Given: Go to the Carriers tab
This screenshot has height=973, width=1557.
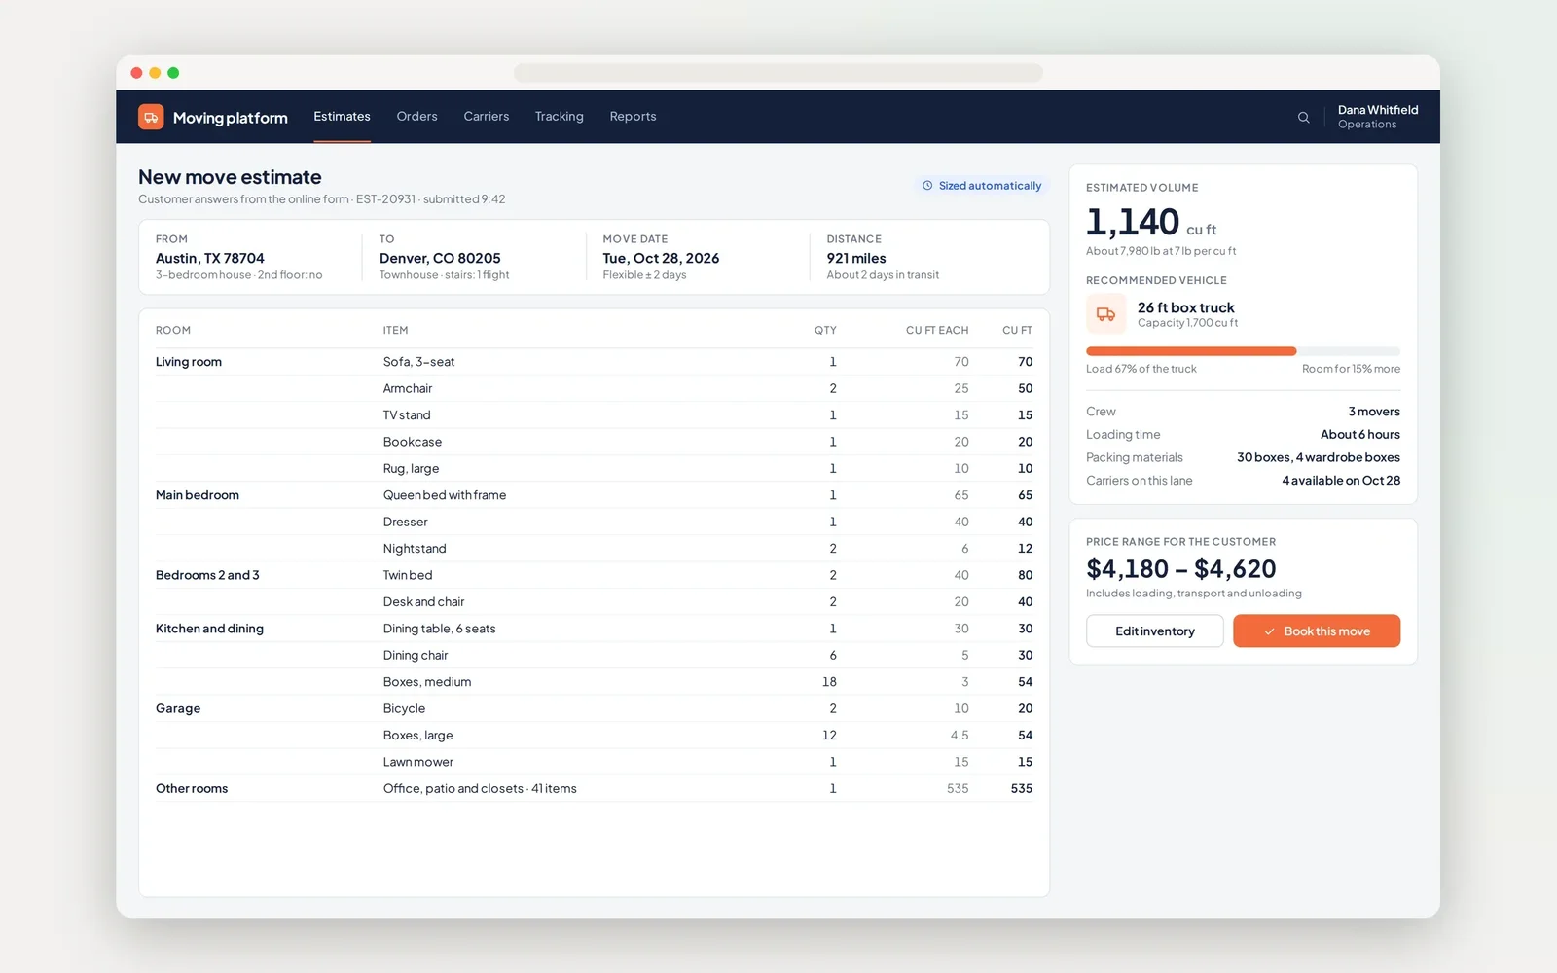Looking at the screenshot, I should (x=486, y=117).
